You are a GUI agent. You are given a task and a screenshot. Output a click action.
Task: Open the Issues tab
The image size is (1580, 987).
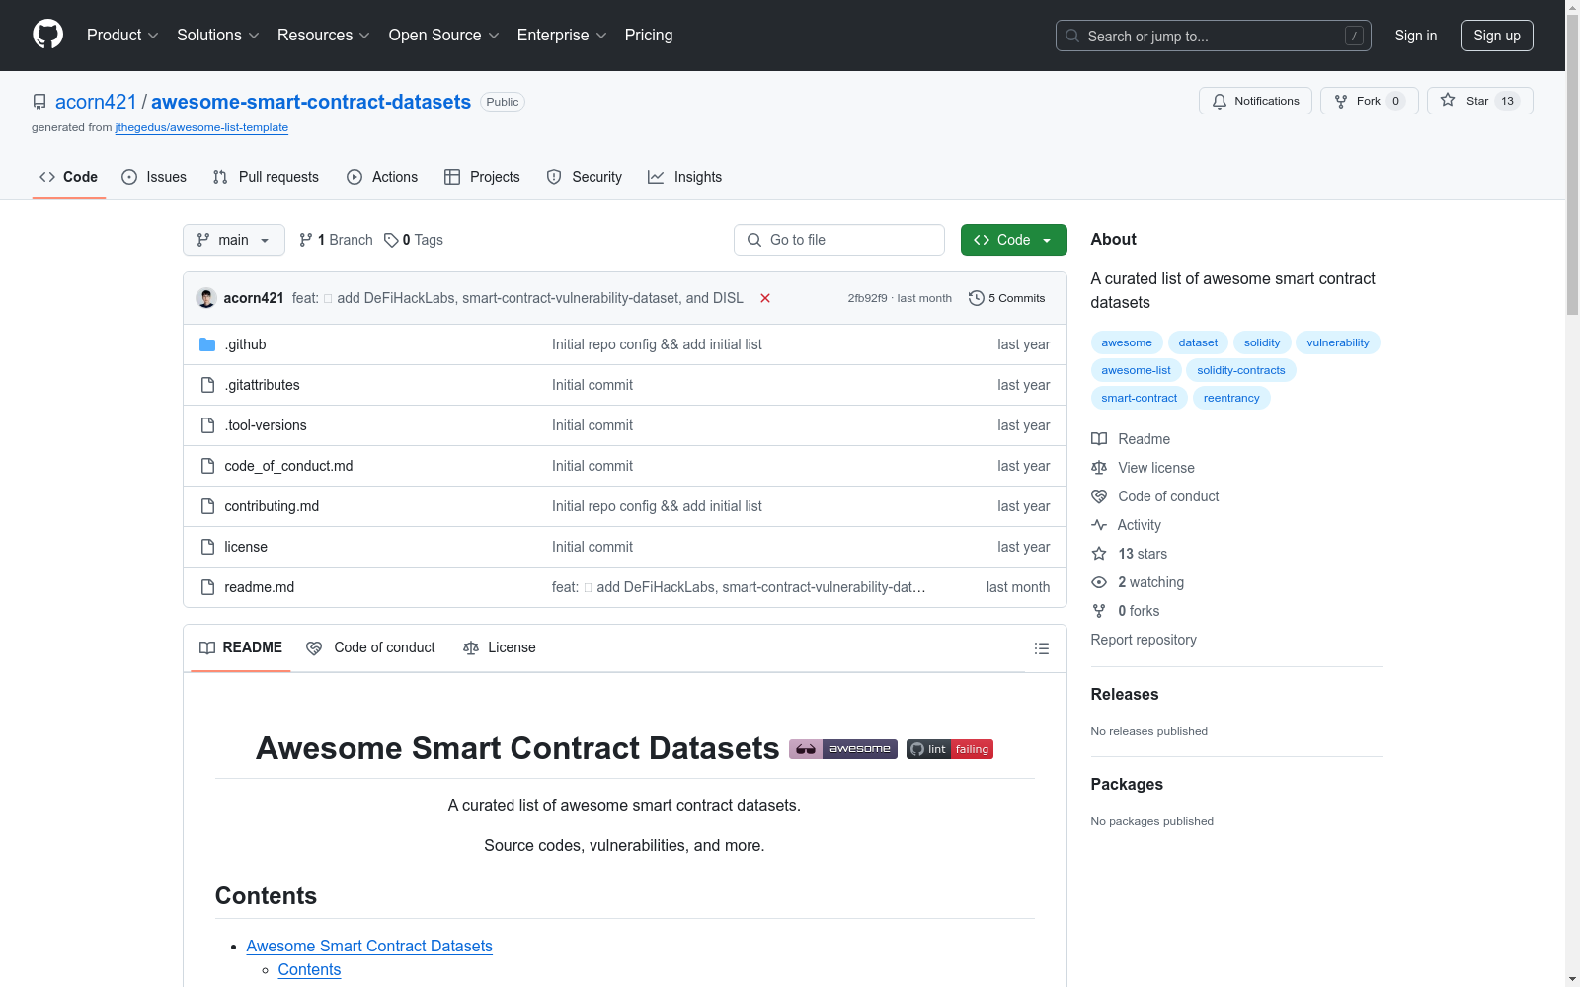point(154,177)
